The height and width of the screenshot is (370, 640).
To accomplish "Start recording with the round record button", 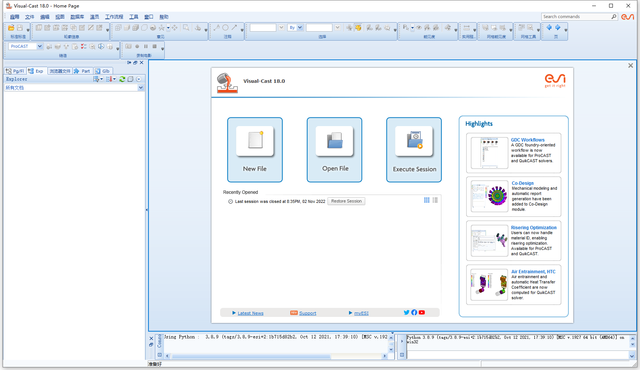I will [x=137, y=46].
